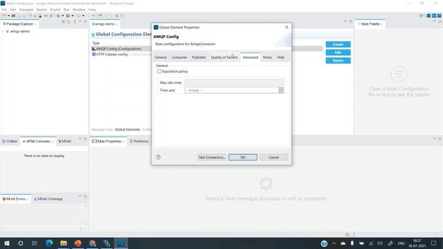The width and height of the screenshot is (443, 249).
Task: Open the Navigate menu
Action: pyautogui.click(x=26, y=10)
